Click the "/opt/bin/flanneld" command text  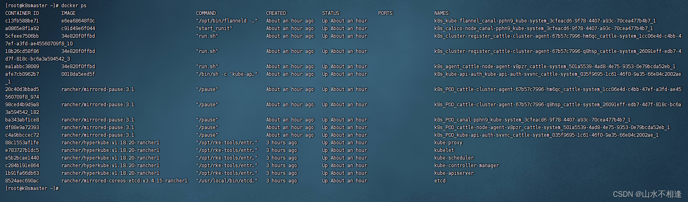click(x=227, y=21)
